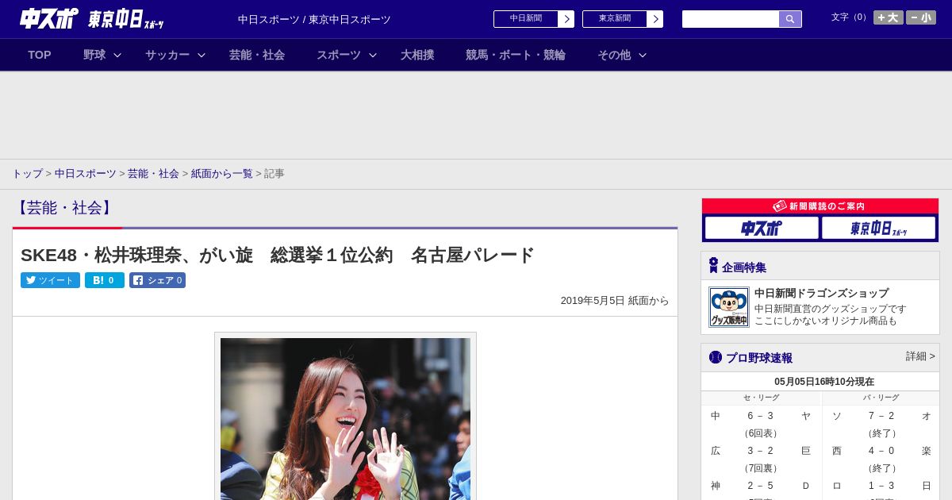Share on Facebook with the シェア button
This screenshot has width=952, height=500.
coord(157,280)
